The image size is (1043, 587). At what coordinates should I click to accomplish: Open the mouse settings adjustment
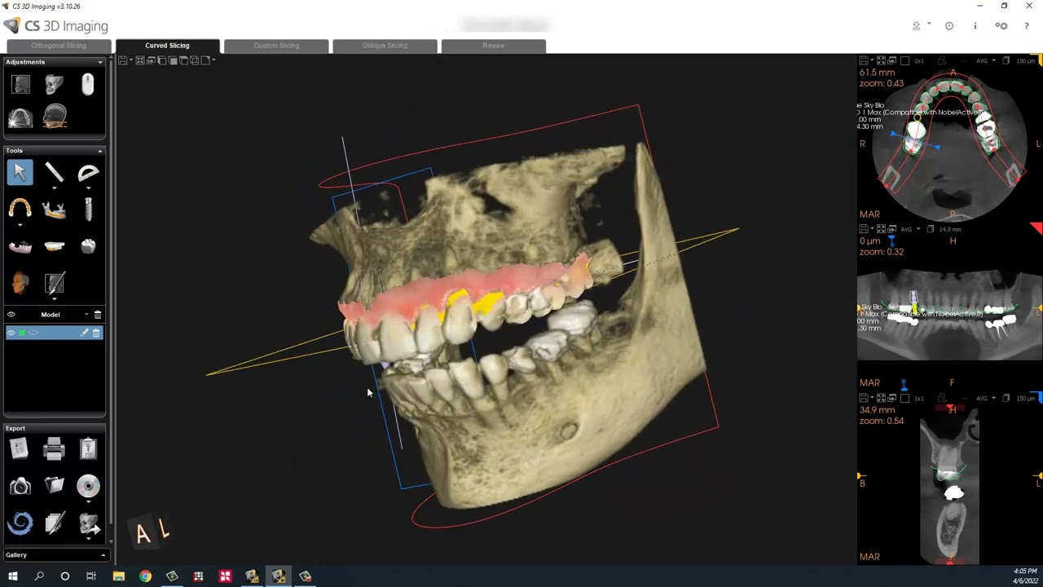pos(88,84)
